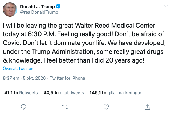Open the Twitter for iPhone source link
171x114 pixels.
[67, 78]
